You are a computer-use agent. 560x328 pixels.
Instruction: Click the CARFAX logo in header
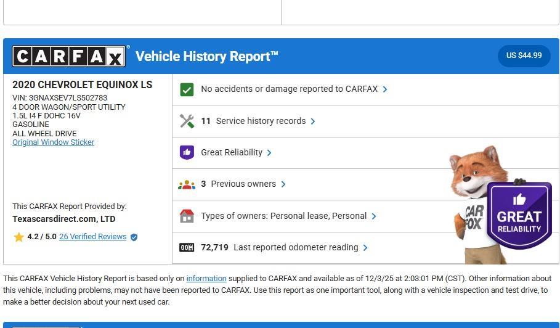coord(69,57)
